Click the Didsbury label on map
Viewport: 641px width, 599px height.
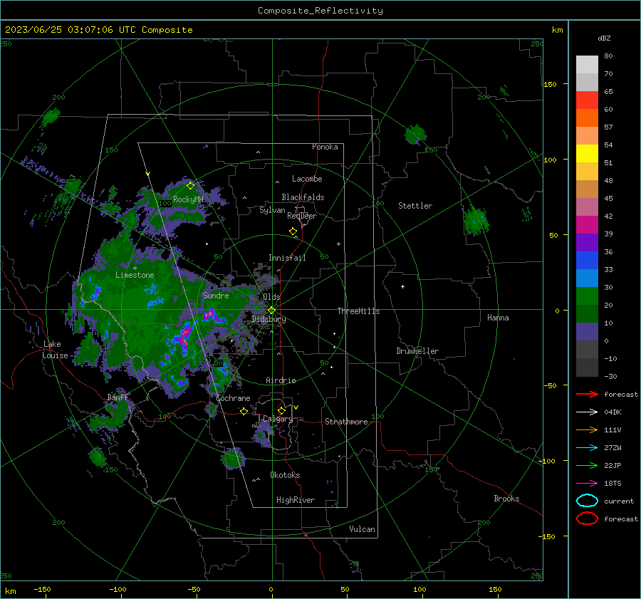(269, 319)
